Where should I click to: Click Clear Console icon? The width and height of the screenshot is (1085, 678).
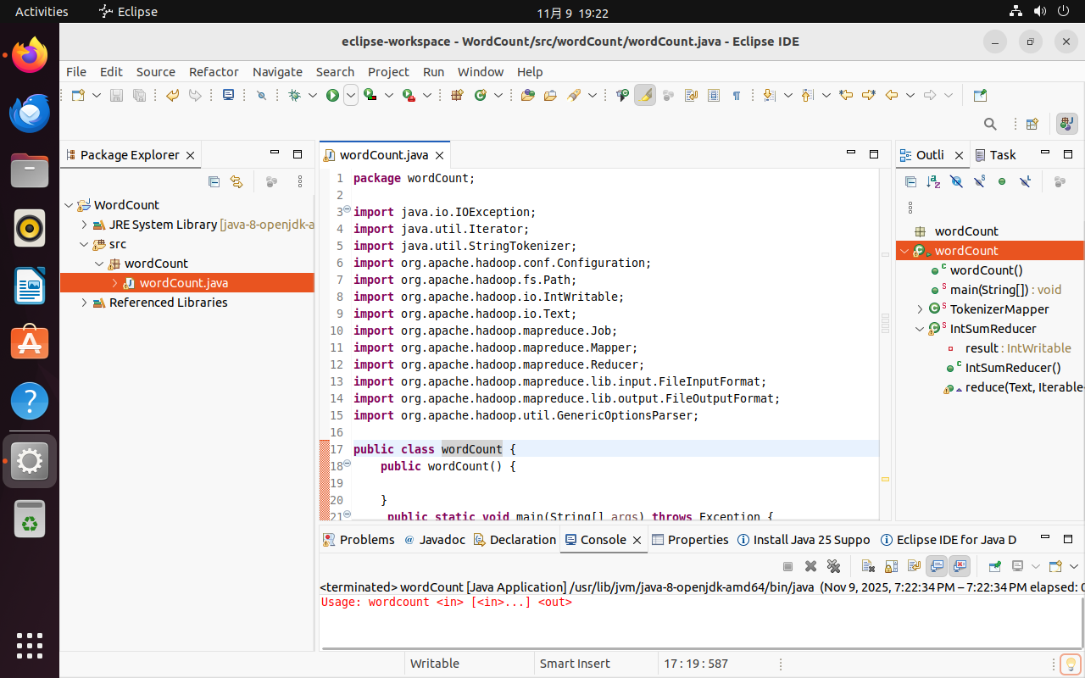click(868, 566)
